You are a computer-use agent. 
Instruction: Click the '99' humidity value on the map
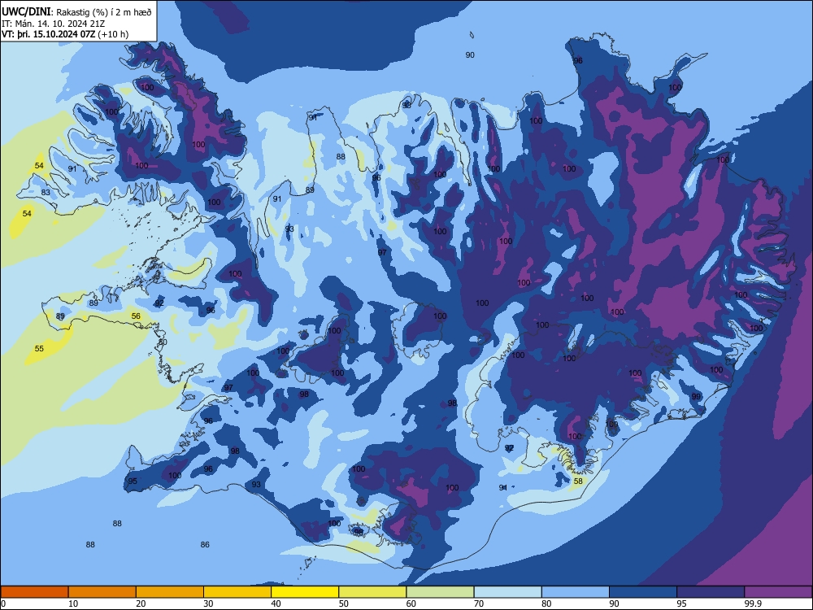(x=697, y=396)
